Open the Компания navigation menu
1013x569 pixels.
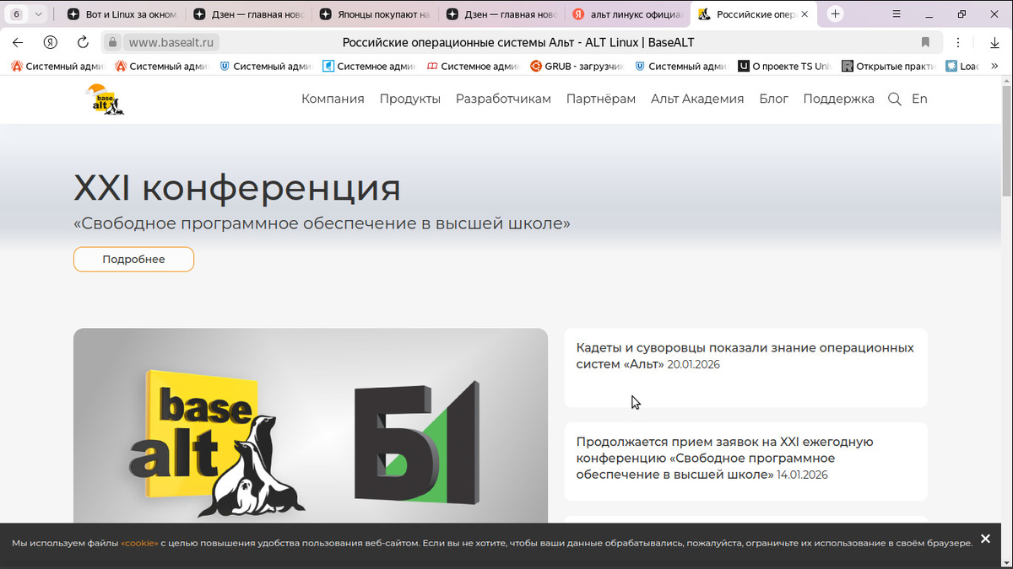pyautogui.click(x=333, y=99)
